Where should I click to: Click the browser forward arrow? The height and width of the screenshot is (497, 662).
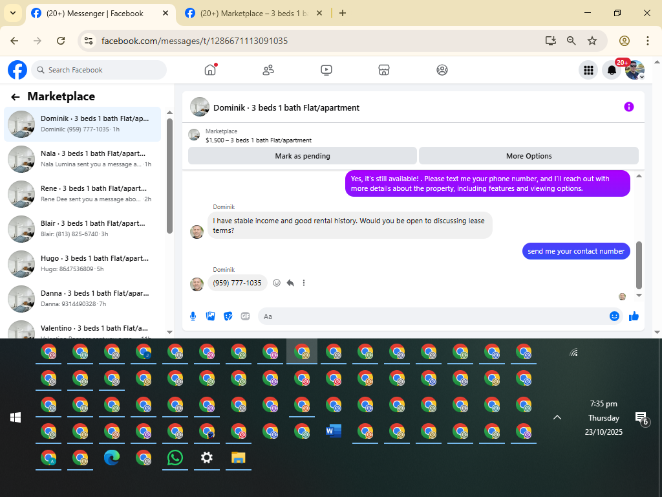coord(37,41)
